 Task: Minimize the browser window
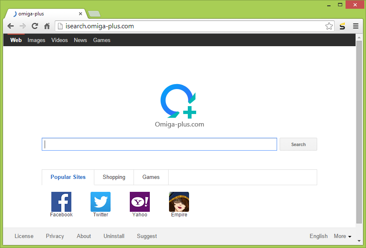(329, 5)
